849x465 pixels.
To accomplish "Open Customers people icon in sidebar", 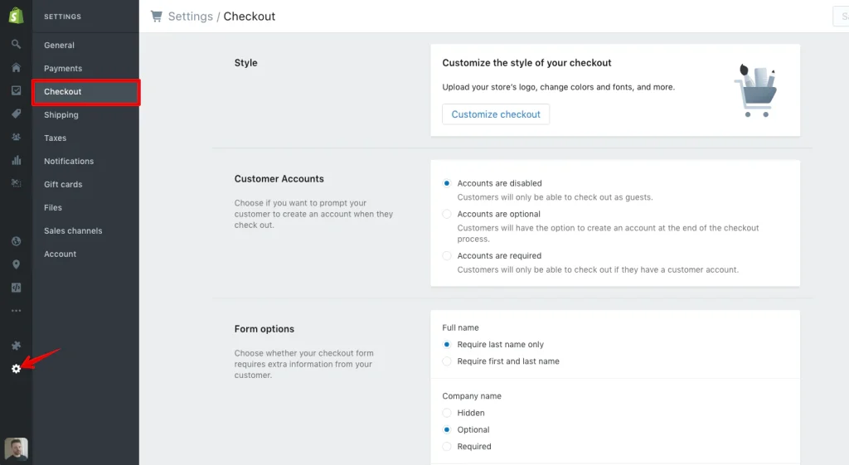I will point(16,137).
